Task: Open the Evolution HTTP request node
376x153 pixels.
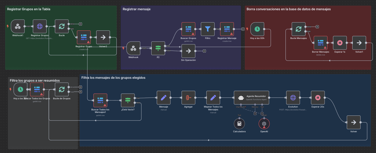Action: tap(293, 98)
